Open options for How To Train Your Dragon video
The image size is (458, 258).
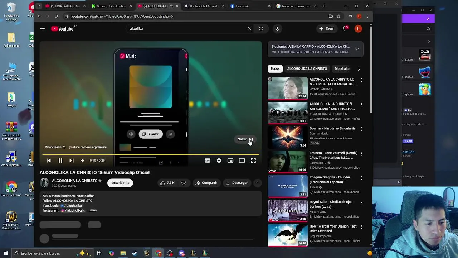click(361, 227)
